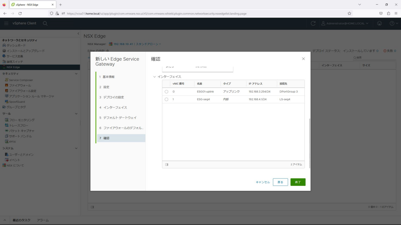Open the 最近のタスク tab
The height and width of the screenshot is (225, 401).
tap(22, 220)
